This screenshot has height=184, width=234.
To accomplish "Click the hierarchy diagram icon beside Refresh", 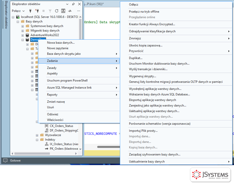I will pos(63,11).
